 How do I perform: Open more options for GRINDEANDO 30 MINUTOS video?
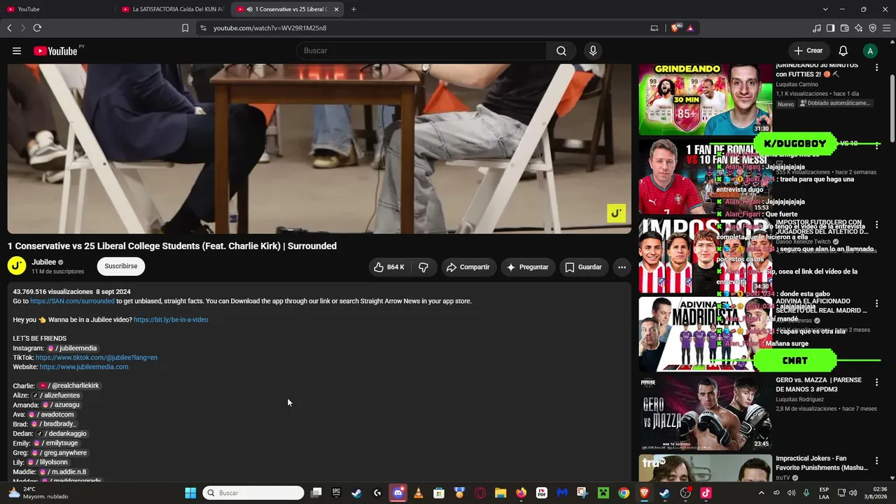coord(876,68)
